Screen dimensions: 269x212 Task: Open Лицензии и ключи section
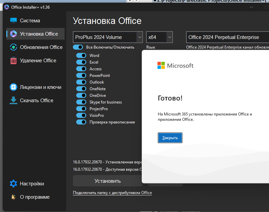click(35, 87)
